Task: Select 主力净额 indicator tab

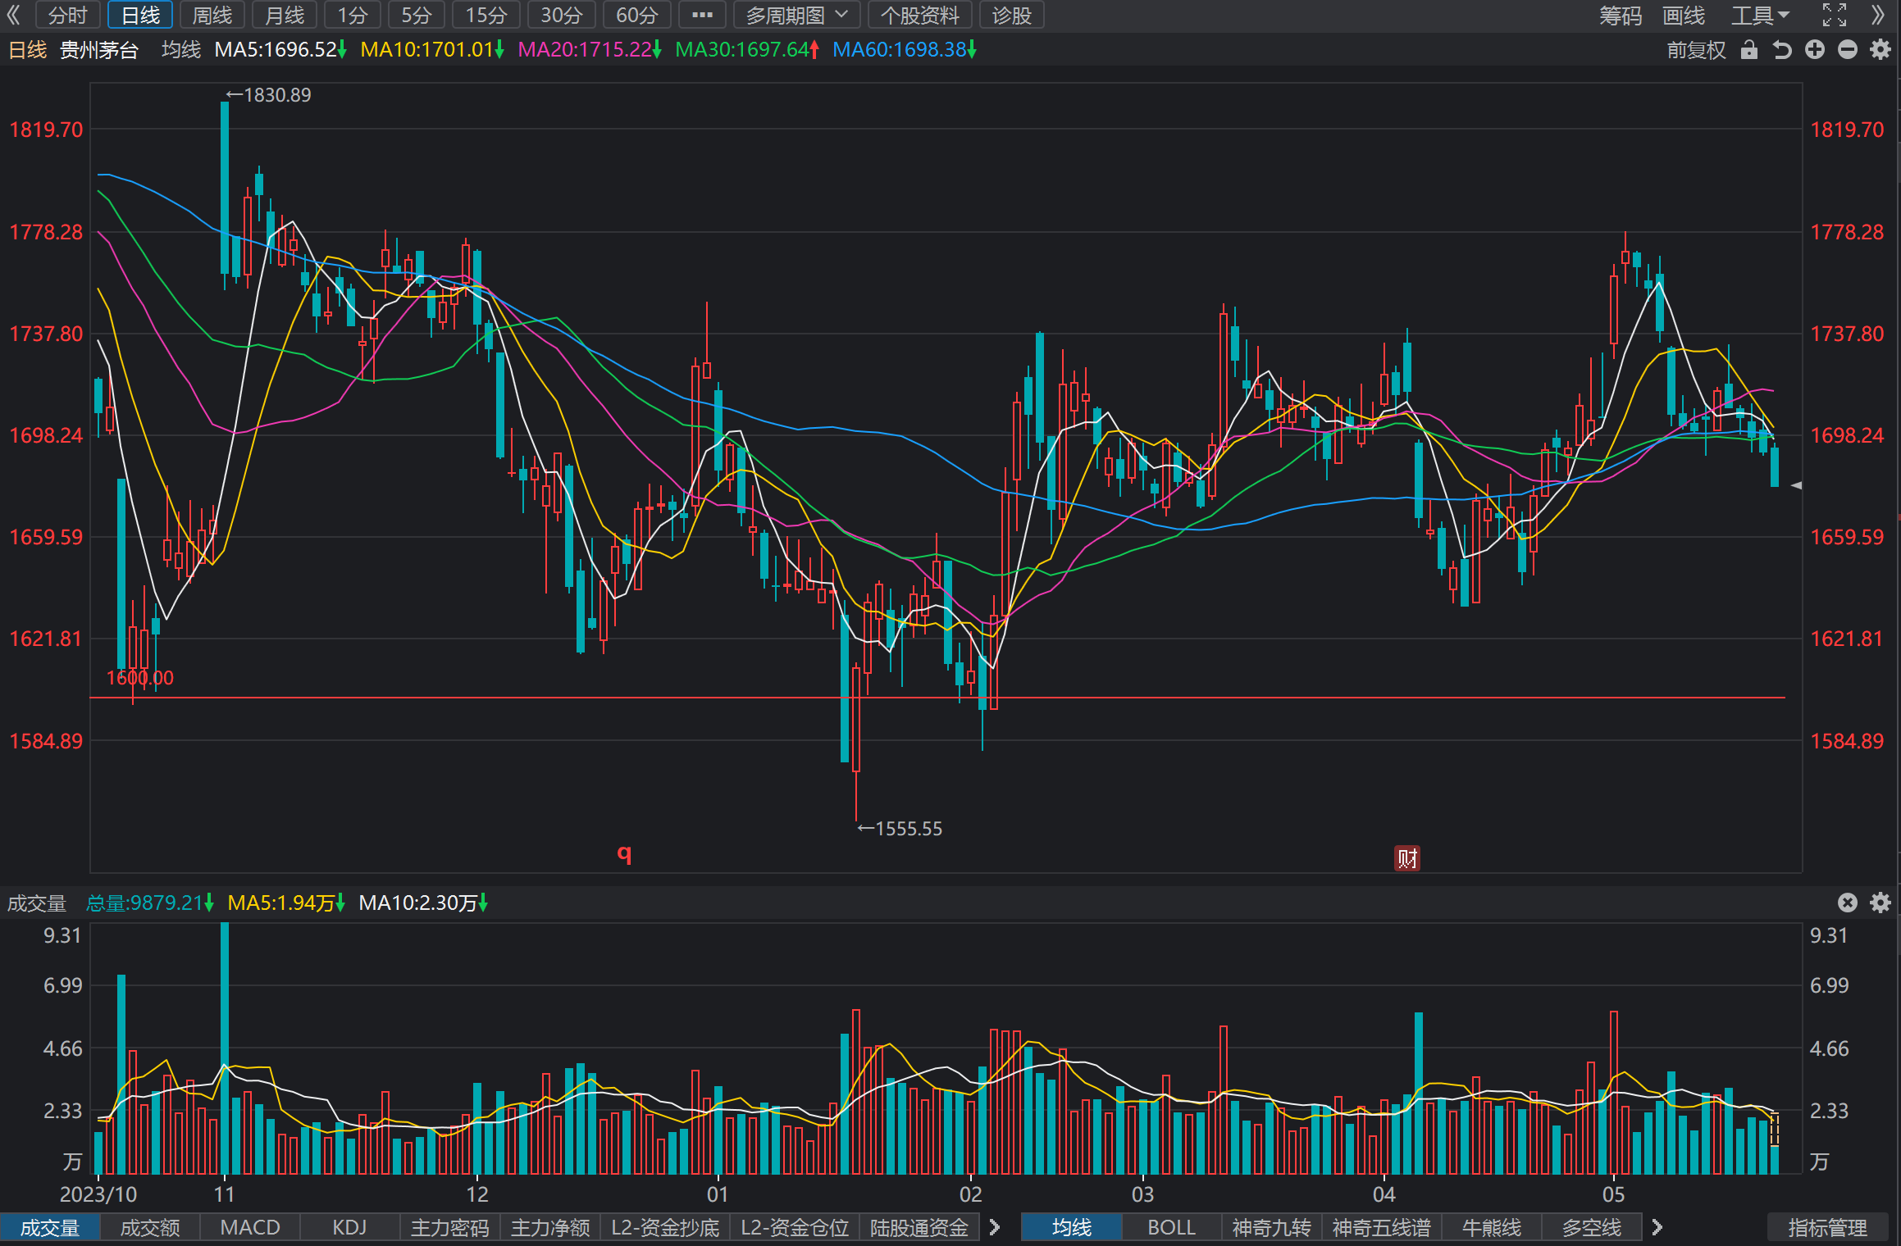Action: tap(550, 1227)
